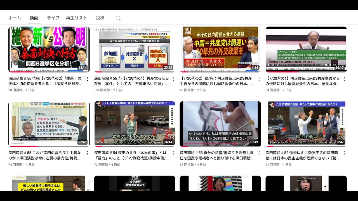Open the options menu for the 【7/20⑥の2】 video
This screenshot has height=201, width=358.
point(259,79)
